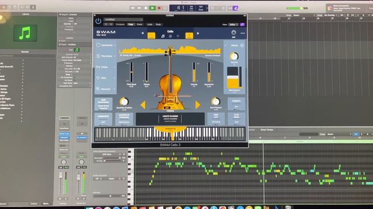Toggle the Tremolo Off option box
Screen dimensions: 373x209
pyautogui.click(x=236, y=104)
